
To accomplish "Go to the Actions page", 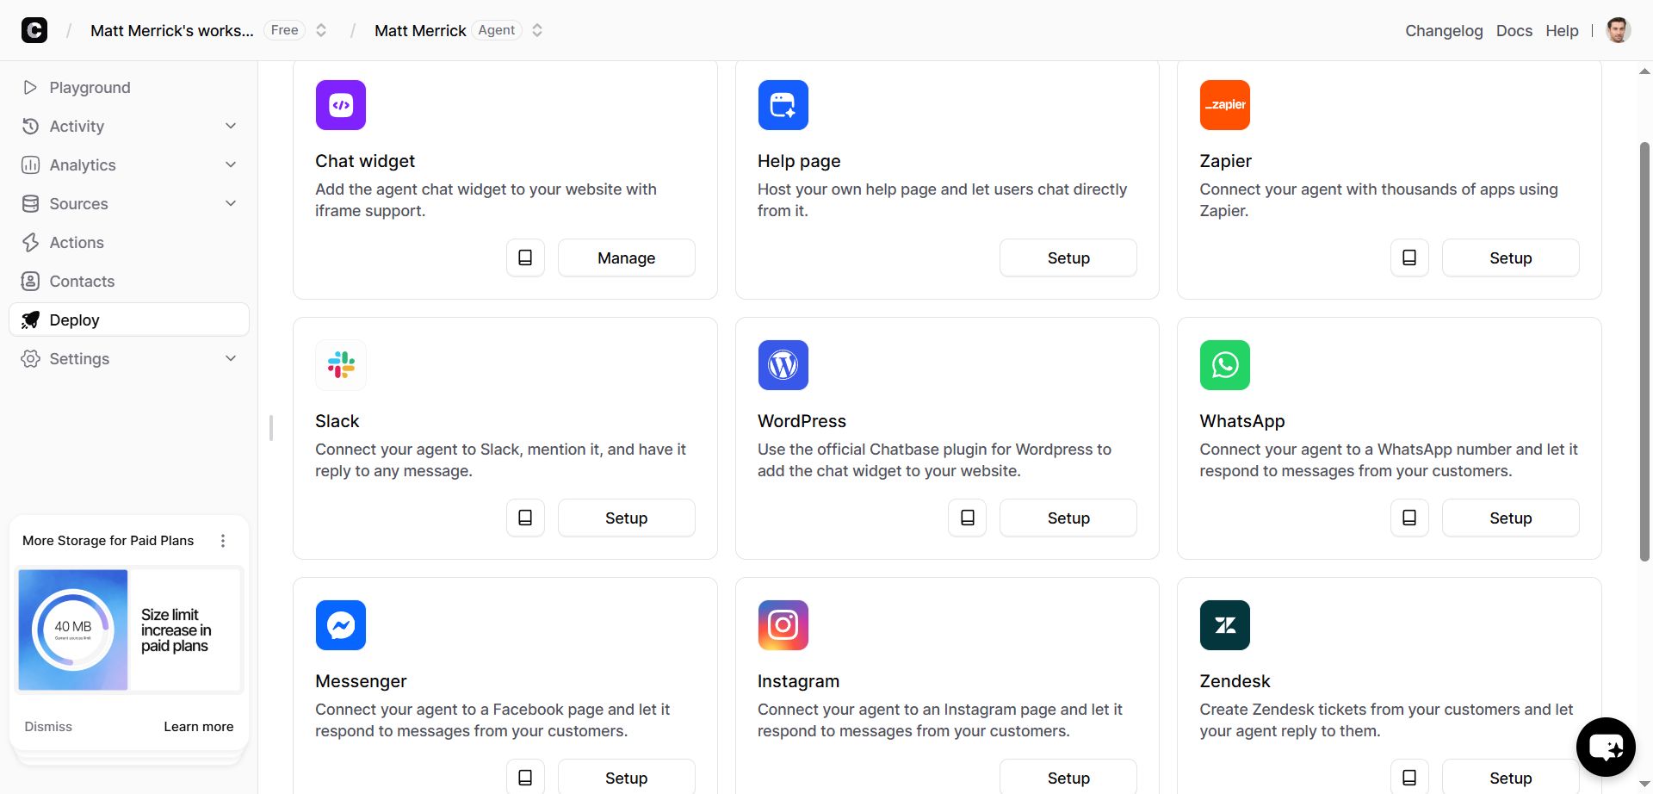I will [129, 243].
